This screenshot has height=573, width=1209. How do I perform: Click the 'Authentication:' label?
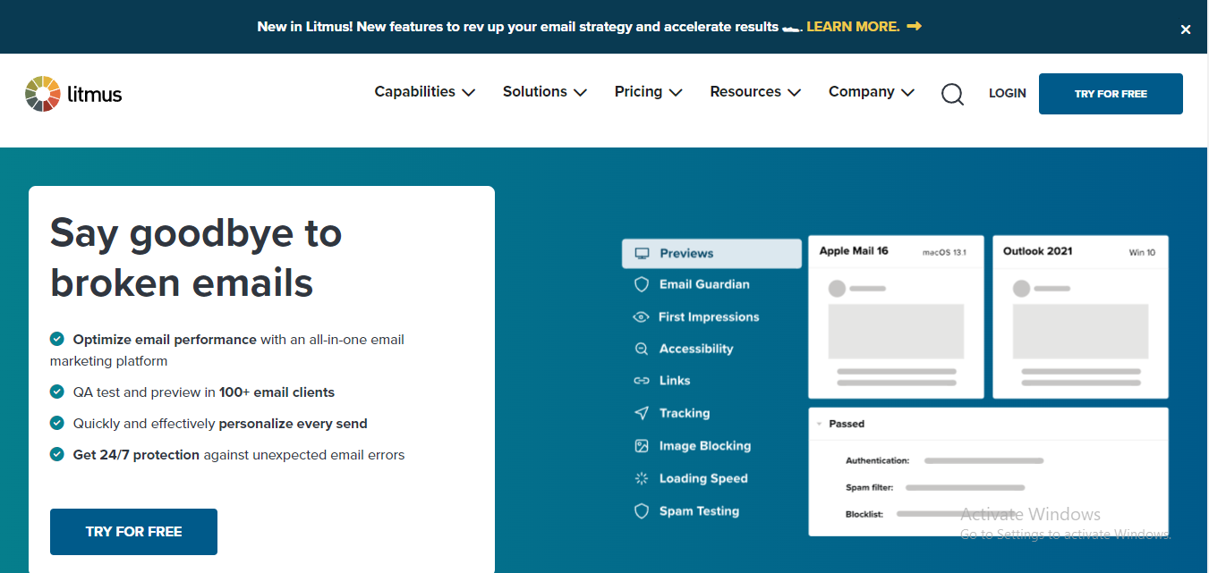(x=878, y=461)
